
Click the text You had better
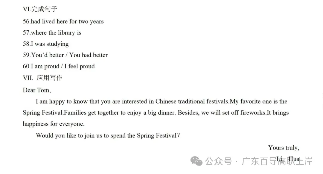click(x=88, y=55)
